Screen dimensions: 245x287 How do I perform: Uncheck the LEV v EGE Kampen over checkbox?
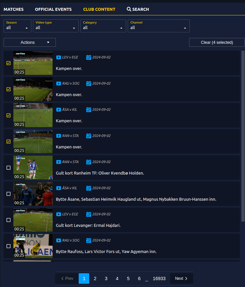8,63
